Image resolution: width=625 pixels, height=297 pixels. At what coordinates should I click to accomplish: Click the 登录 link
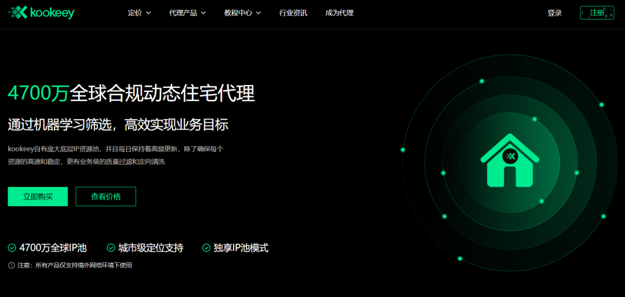click(x=554, y=13)
